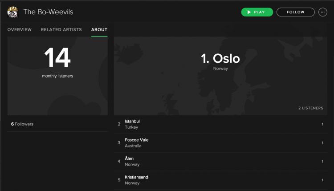Click the 2 Listeners label on map

310,108
